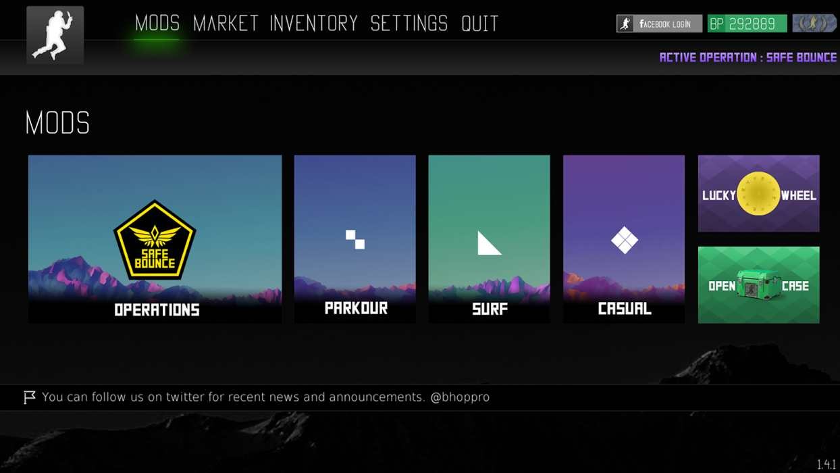Click the yellow Lucky Wheel coin
This screenshot has width=840, height=473.
click(x=758, y=195)
